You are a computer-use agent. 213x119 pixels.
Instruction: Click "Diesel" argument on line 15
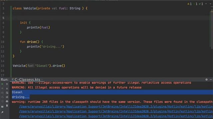[x=42, y=66]
